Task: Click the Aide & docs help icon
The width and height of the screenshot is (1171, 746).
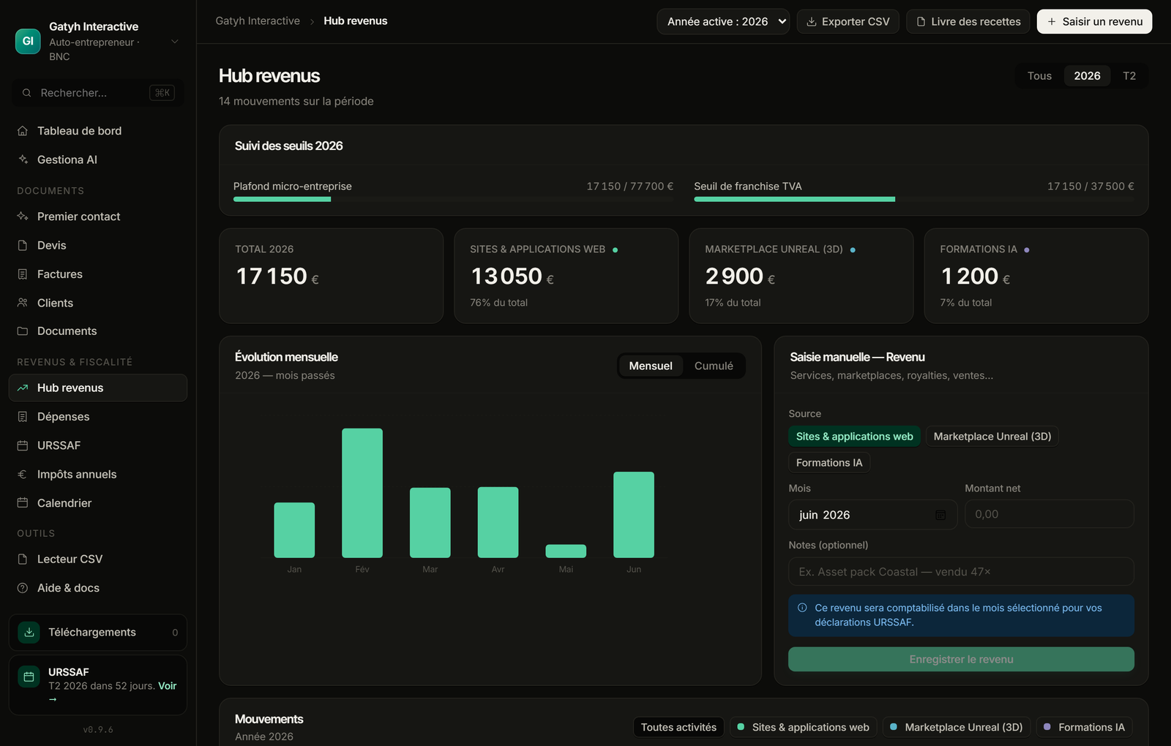Action: (x=23, y=588)
